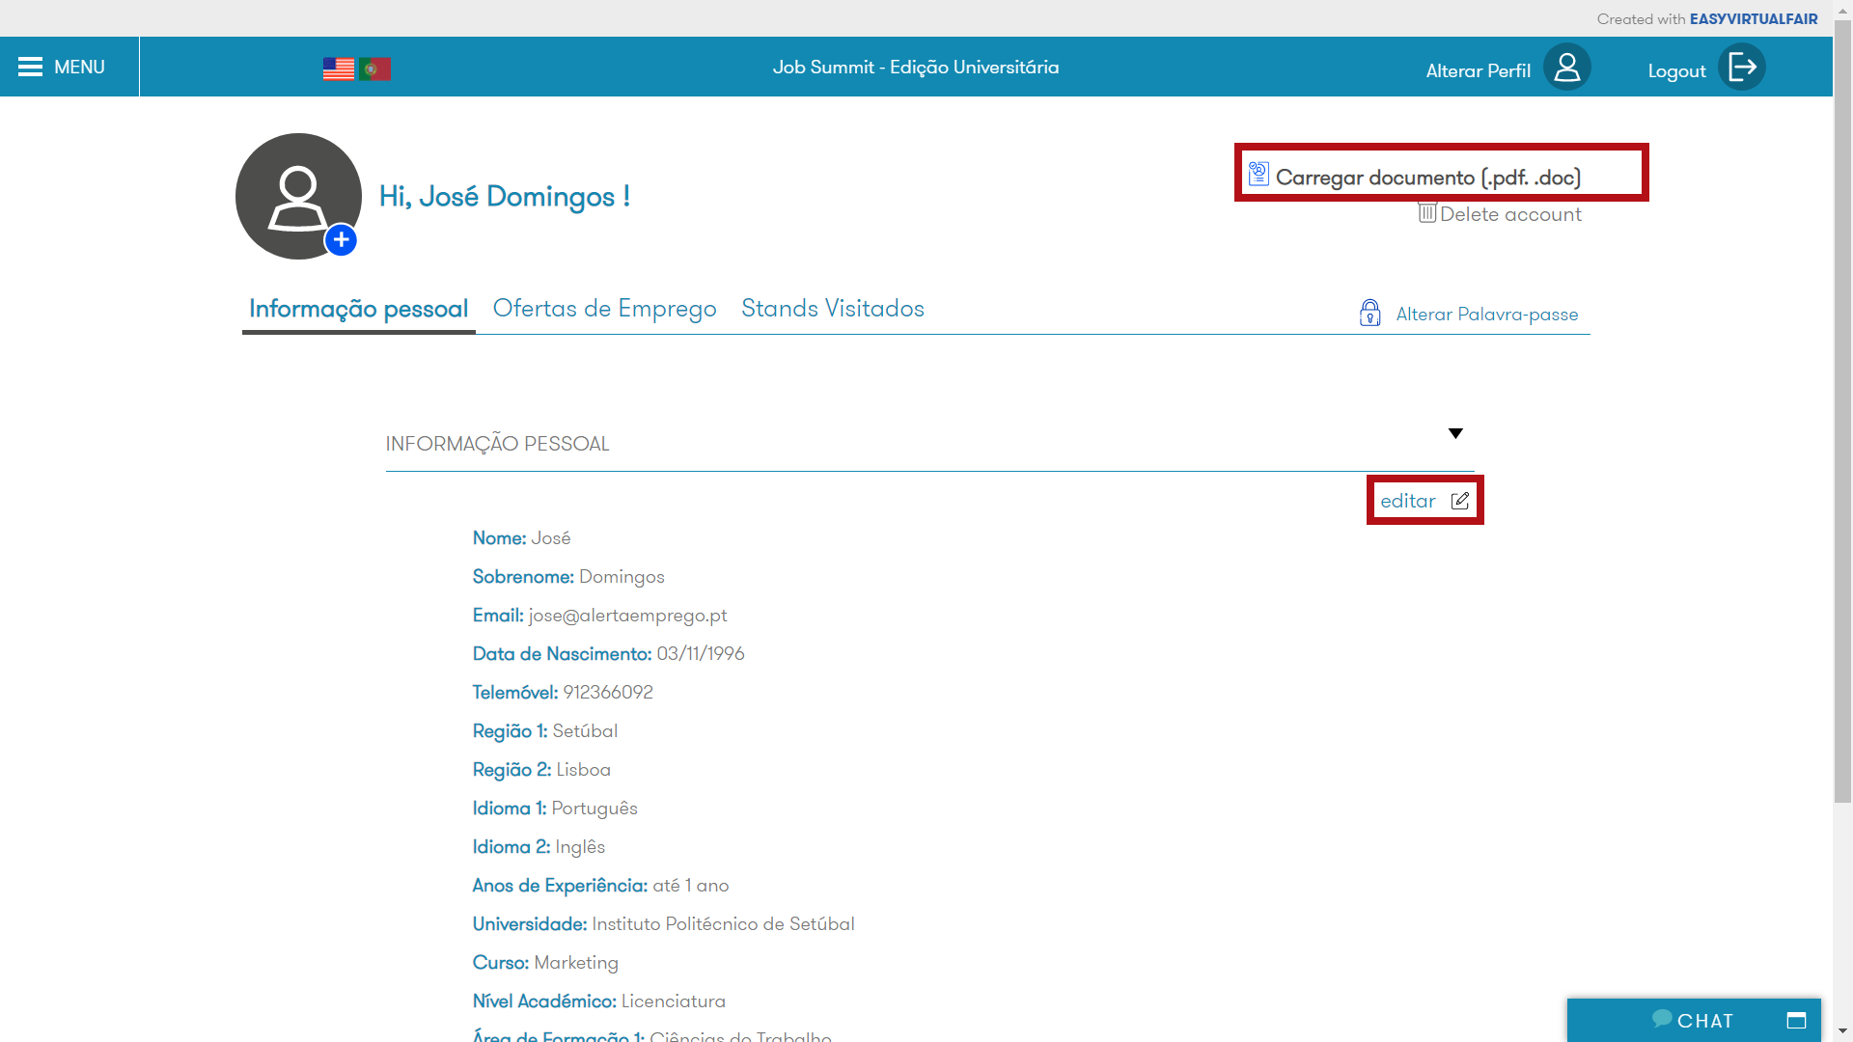This screenshot has width=1853, height=1042.
Task: Click the hamburger menu icon
Action: click(31, 67)
